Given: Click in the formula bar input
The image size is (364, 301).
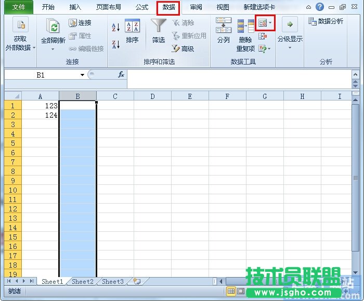Looking at the screenshot, I should [x=239, y=79].
